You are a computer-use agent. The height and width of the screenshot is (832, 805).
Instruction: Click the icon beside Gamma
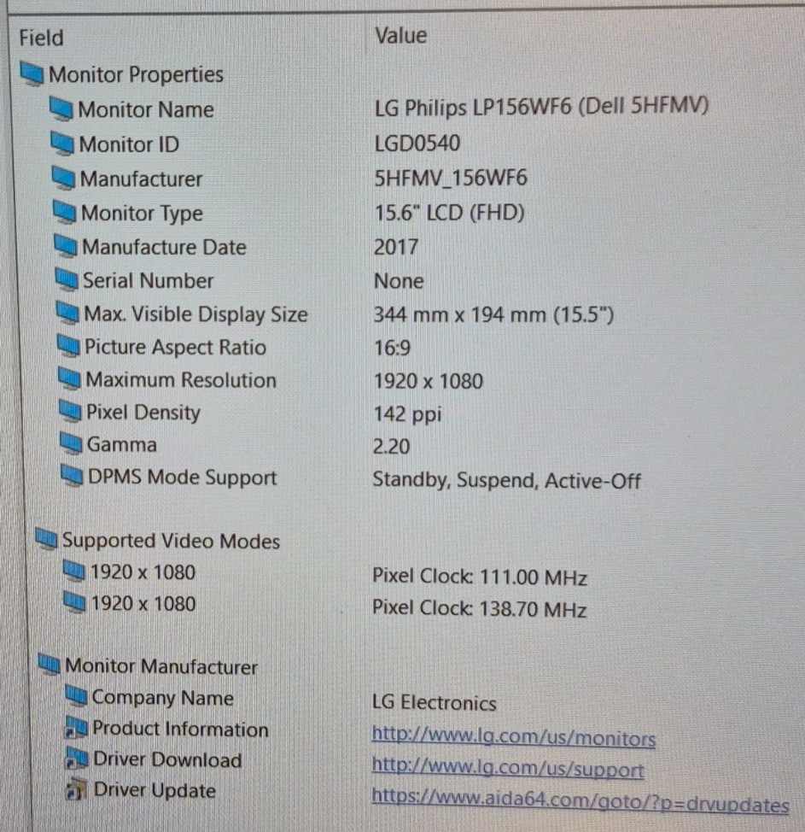(x=71, y=443)
